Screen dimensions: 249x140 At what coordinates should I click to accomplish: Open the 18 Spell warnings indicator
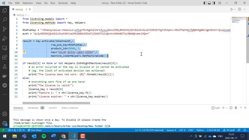pos(229,130)
